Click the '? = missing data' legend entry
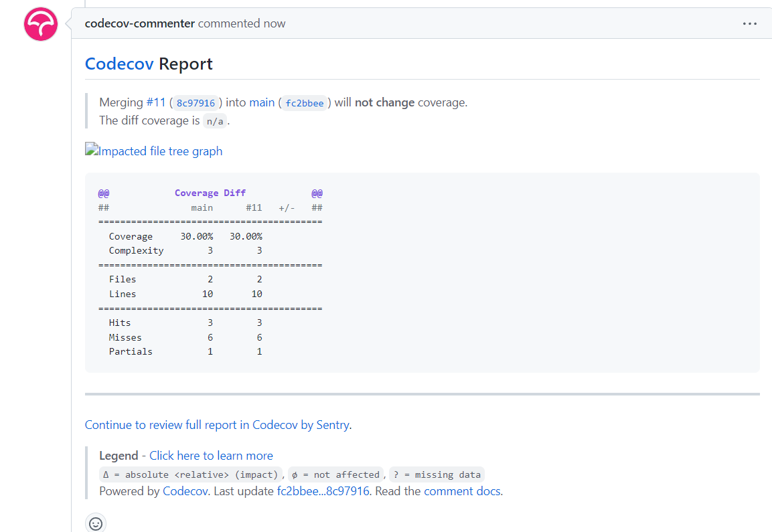Screen dimensions: 772x532 tap(437, 474)
